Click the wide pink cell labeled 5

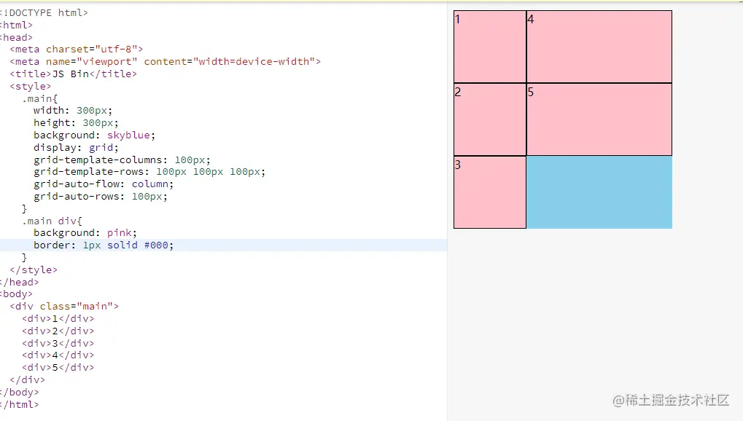tap(599, 119)
